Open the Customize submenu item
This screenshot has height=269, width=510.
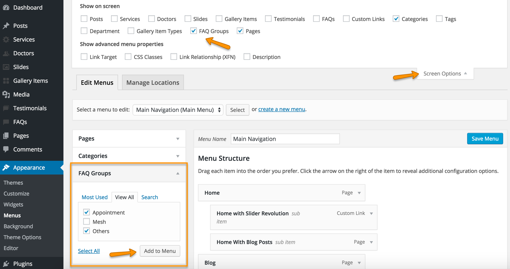pos(17,193)
